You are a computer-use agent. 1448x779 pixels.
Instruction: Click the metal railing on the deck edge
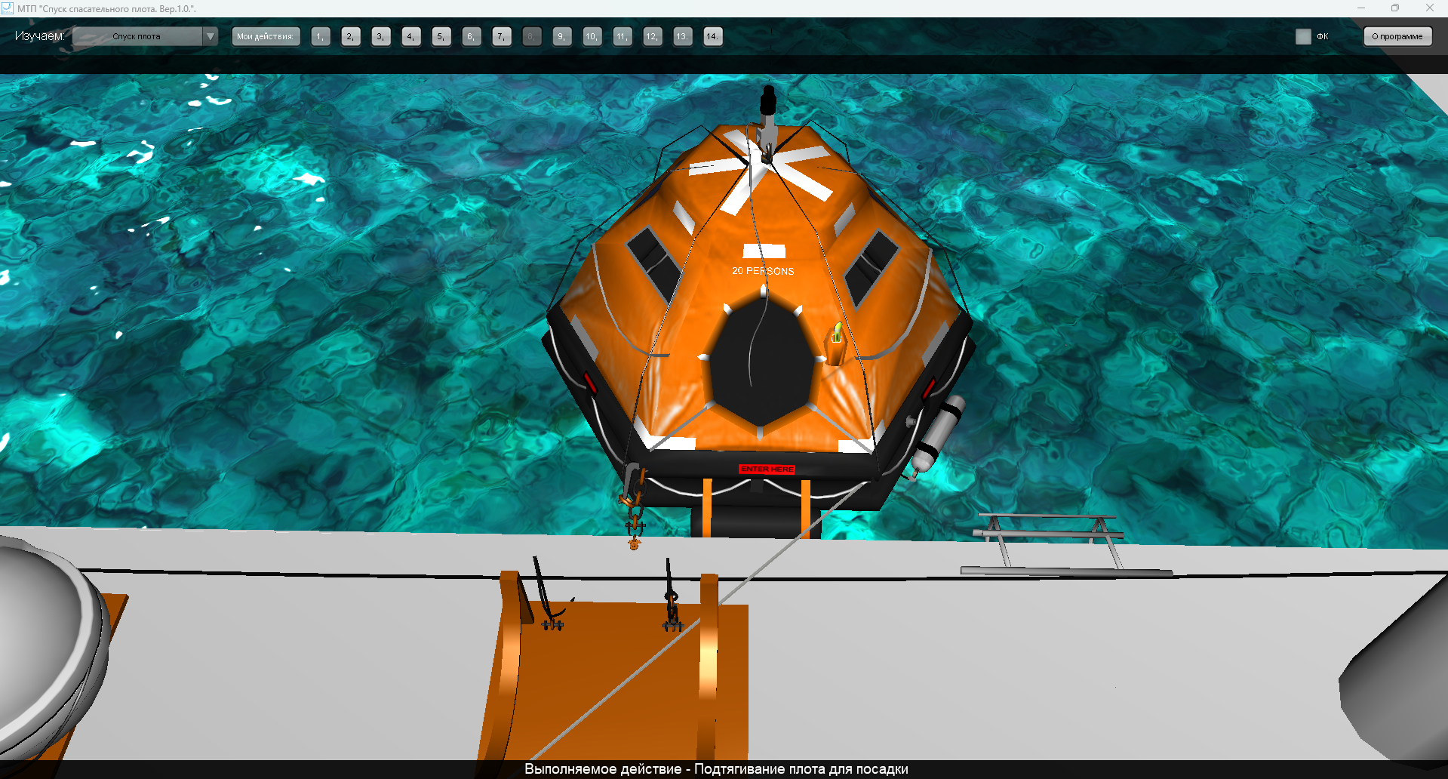1065,544
